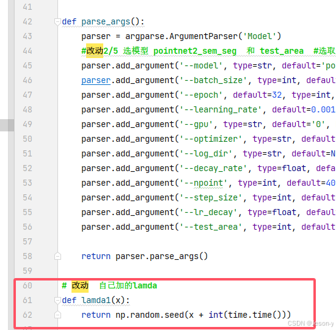Collapse the parse_args function fold marker
This screenshot has width=336, height=330.
coord(57,22)
